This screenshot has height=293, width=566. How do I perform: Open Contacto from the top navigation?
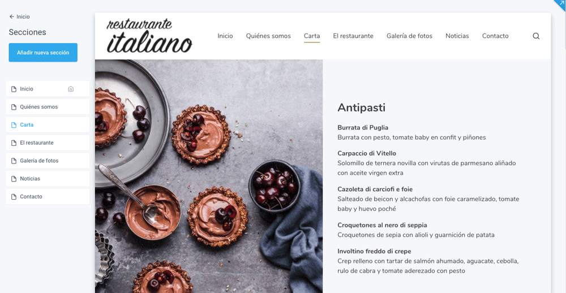click(495, 36)
